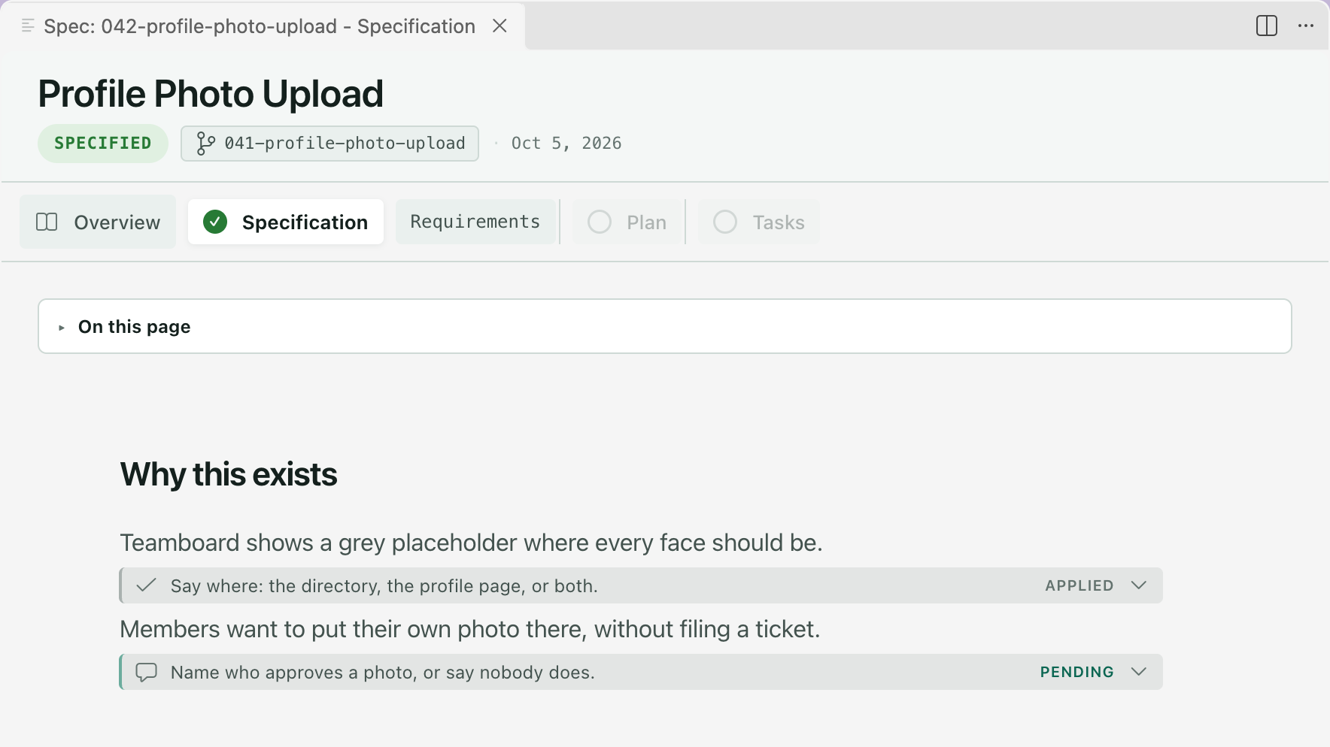This screenshot has height=747, width=1330.
Task: Expand the On this page section
Action: click(x=665, y=326)
